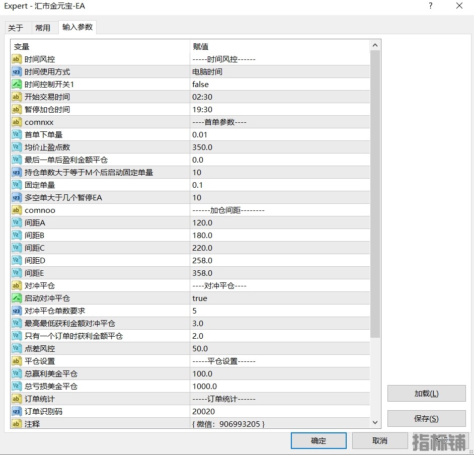The width and height of the screenshot is (474, 455).
Task: Click the 确定 button
Action: [x=319, y=441]
